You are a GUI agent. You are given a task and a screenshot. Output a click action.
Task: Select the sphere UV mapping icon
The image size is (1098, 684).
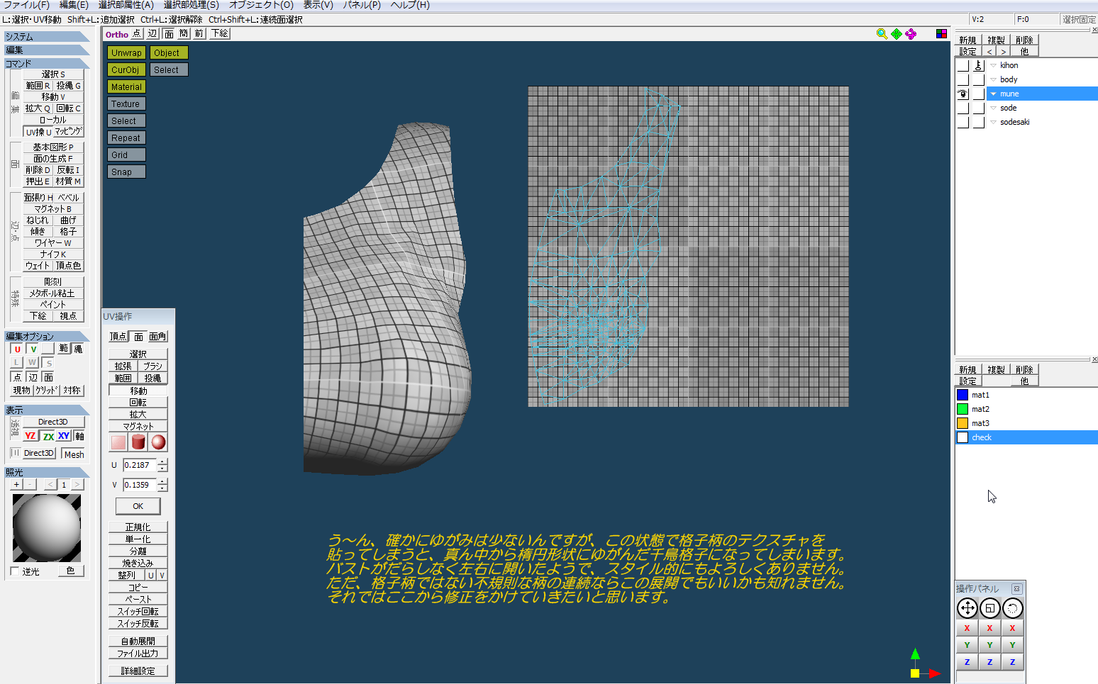[x=158, y=442]
